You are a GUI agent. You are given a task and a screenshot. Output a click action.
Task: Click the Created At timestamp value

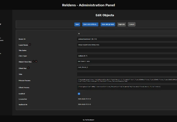(84, 99)
